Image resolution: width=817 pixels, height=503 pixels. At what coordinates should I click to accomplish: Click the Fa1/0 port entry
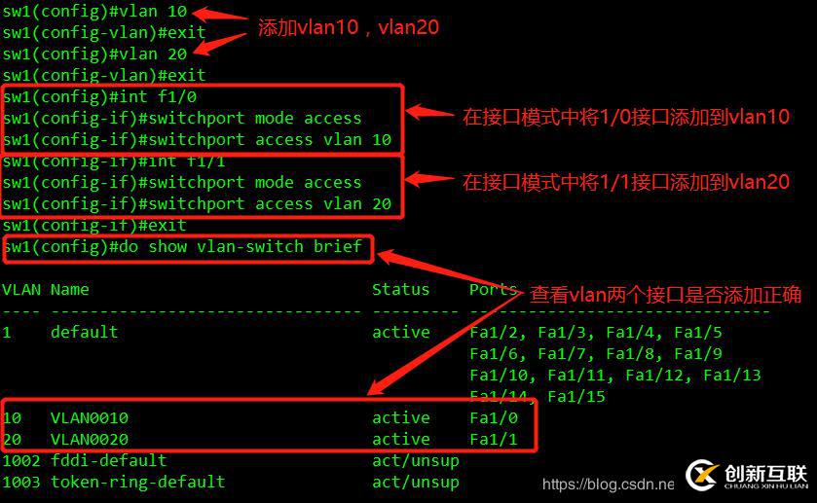[494, 417]
